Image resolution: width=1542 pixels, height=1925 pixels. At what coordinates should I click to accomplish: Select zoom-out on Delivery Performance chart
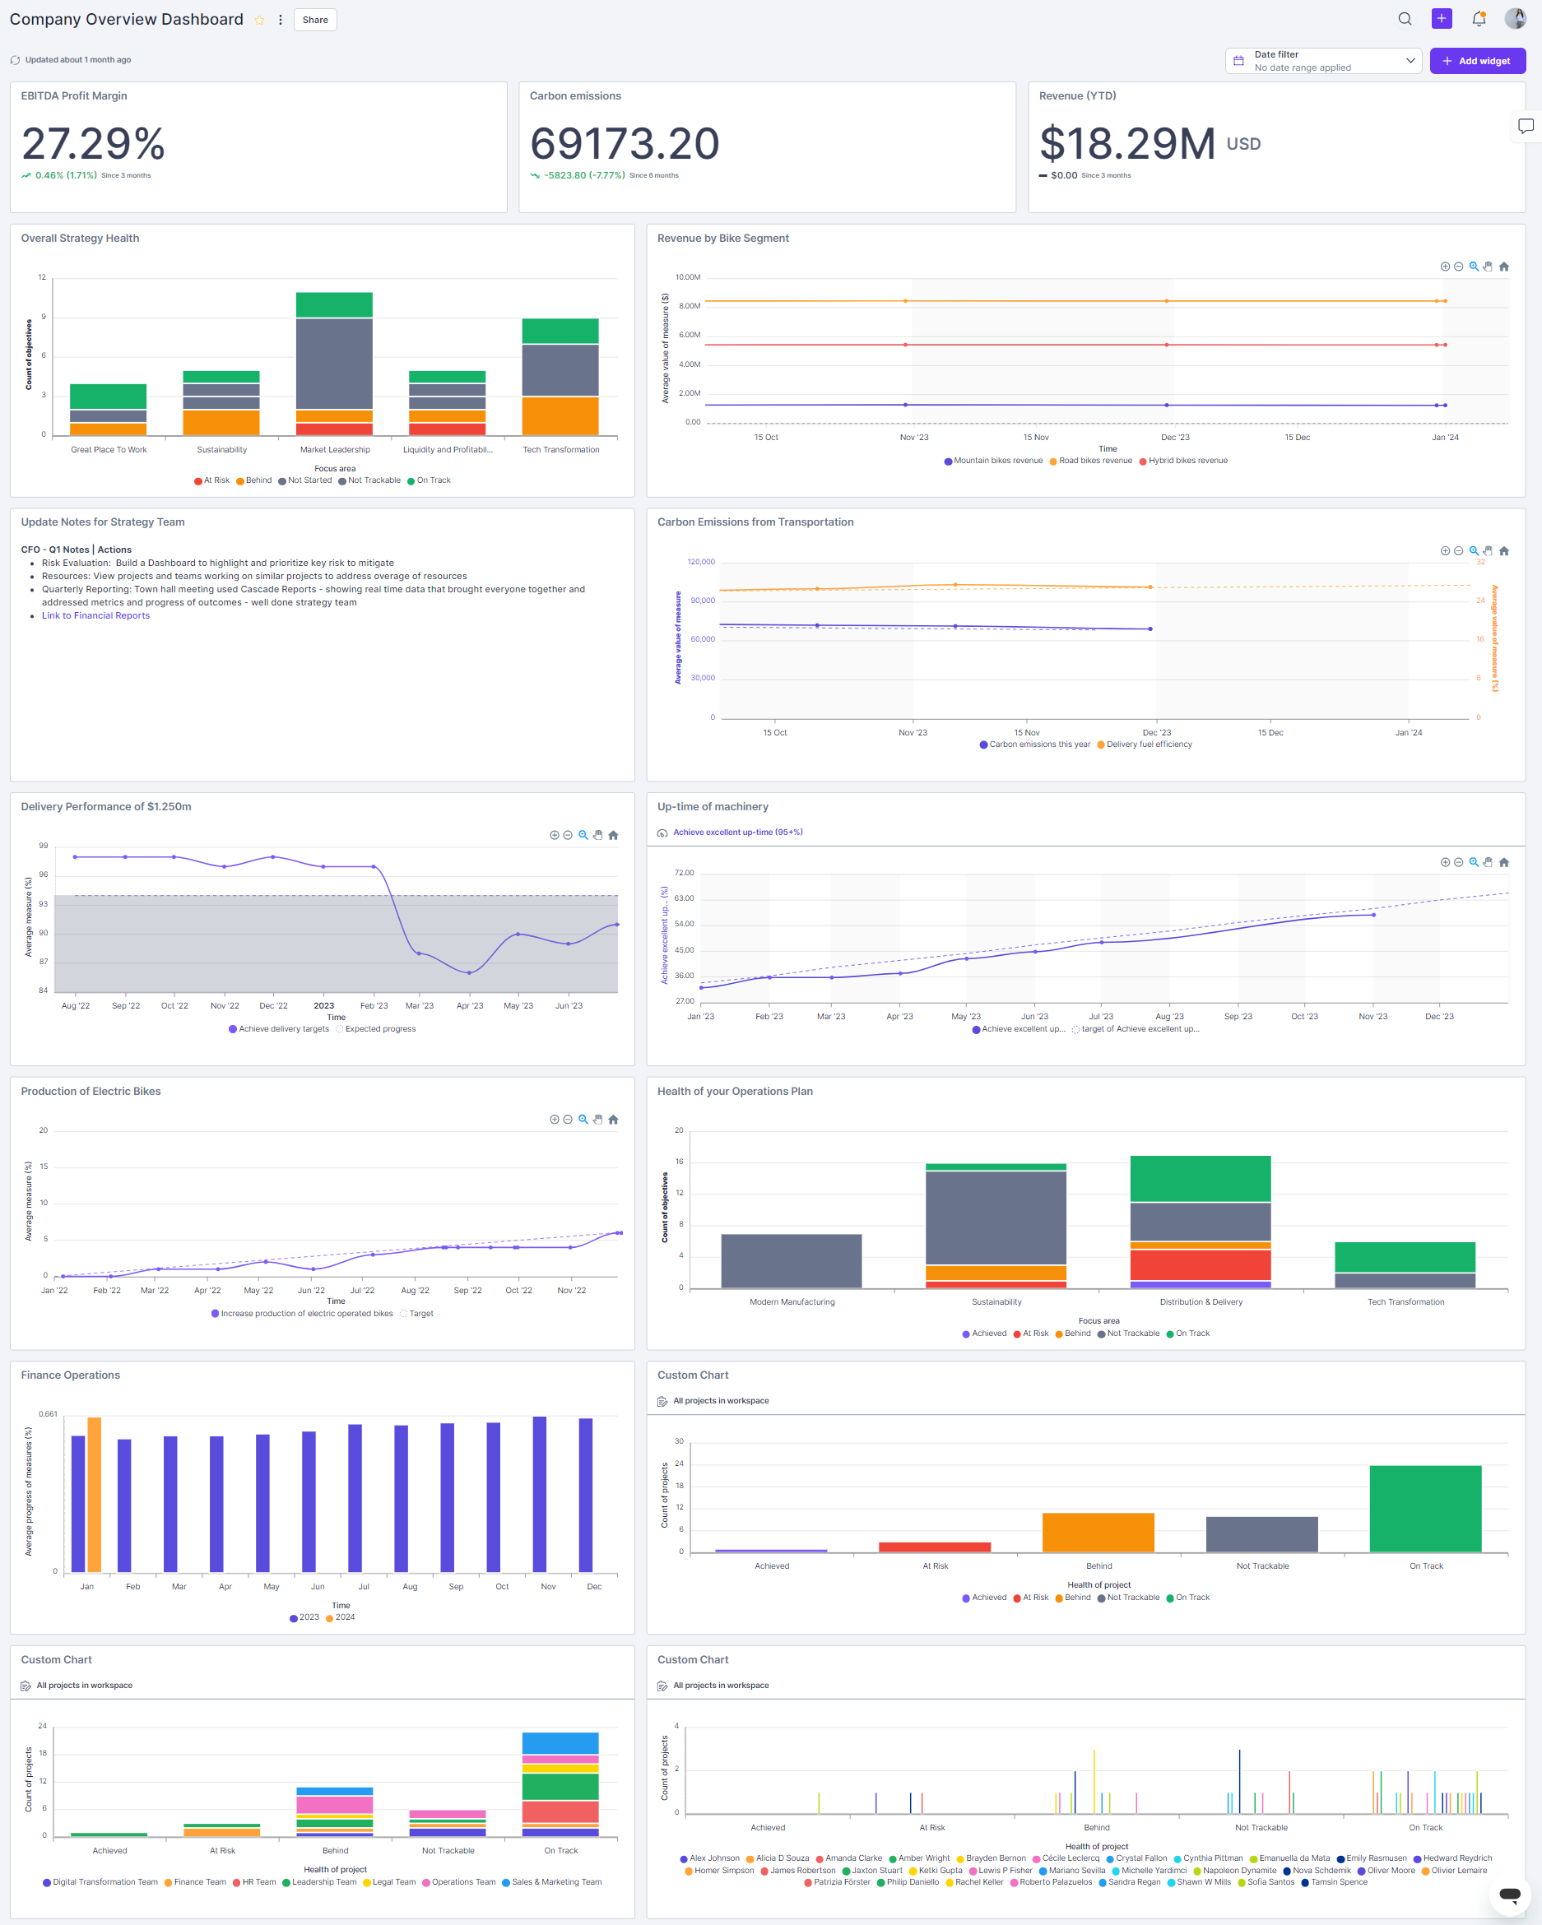coord(567,835)
